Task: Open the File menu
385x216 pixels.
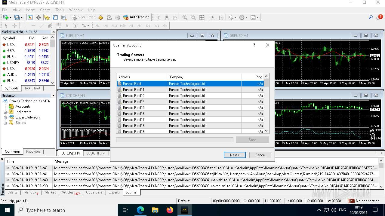Action: (x=5, y=10)
